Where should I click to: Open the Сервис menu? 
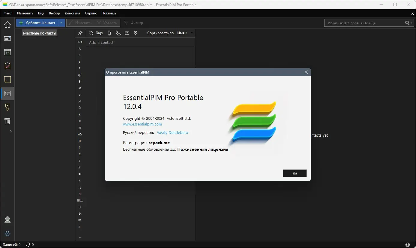click(x=91, y=13)
